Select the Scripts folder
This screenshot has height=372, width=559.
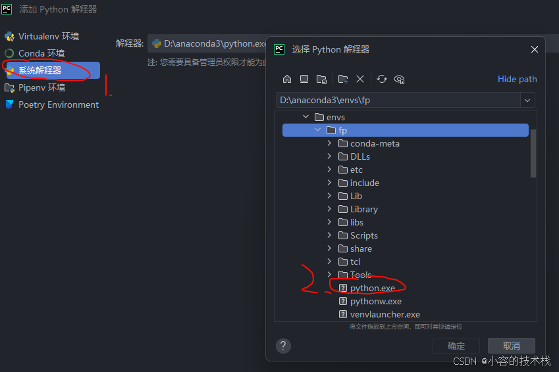click(x=363, y=236)
